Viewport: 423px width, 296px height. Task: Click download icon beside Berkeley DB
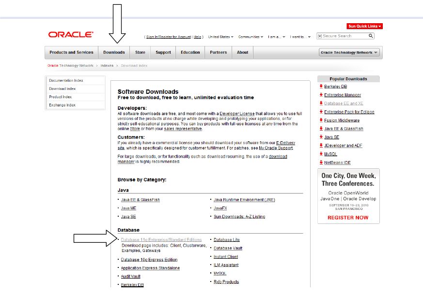(321, 86)
